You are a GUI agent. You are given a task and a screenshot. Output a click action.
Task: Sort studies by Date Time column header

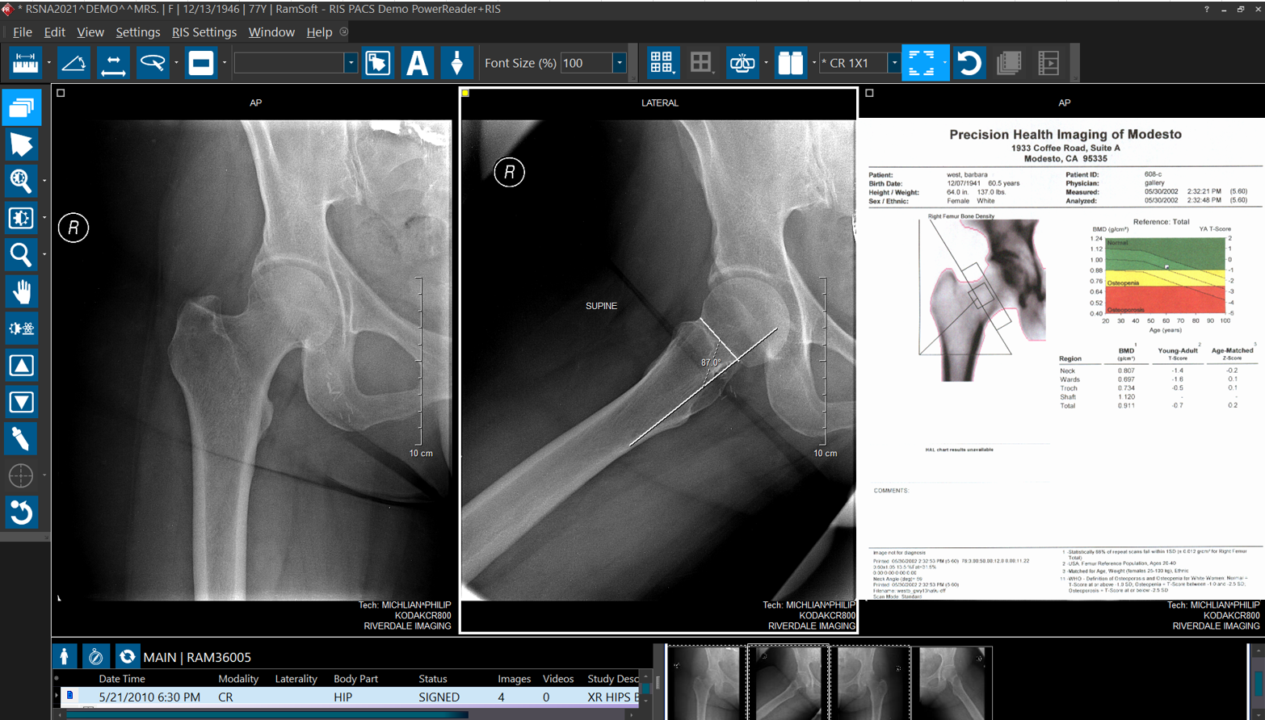[x=122, y=679]
